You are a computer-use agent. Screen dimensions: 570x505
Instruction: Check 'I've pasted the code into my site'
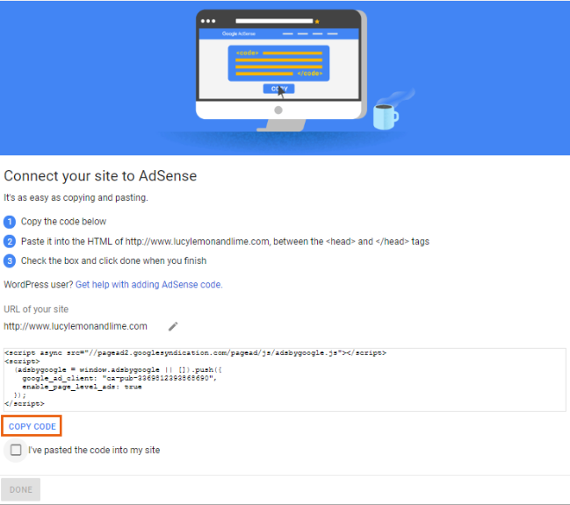coord(16,450)
